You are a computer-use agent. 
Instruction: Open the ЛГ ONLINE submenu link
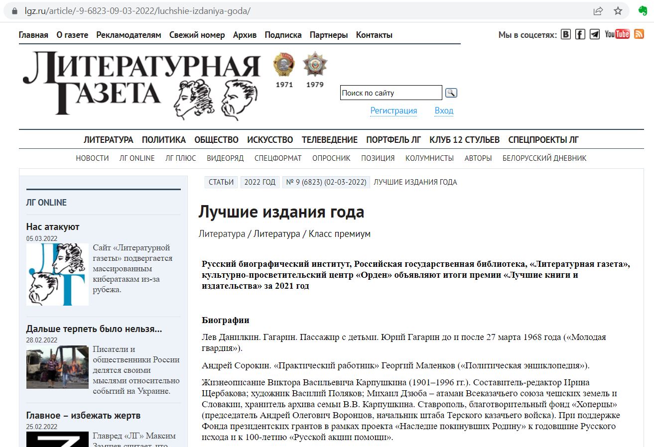tap(137, 158)
